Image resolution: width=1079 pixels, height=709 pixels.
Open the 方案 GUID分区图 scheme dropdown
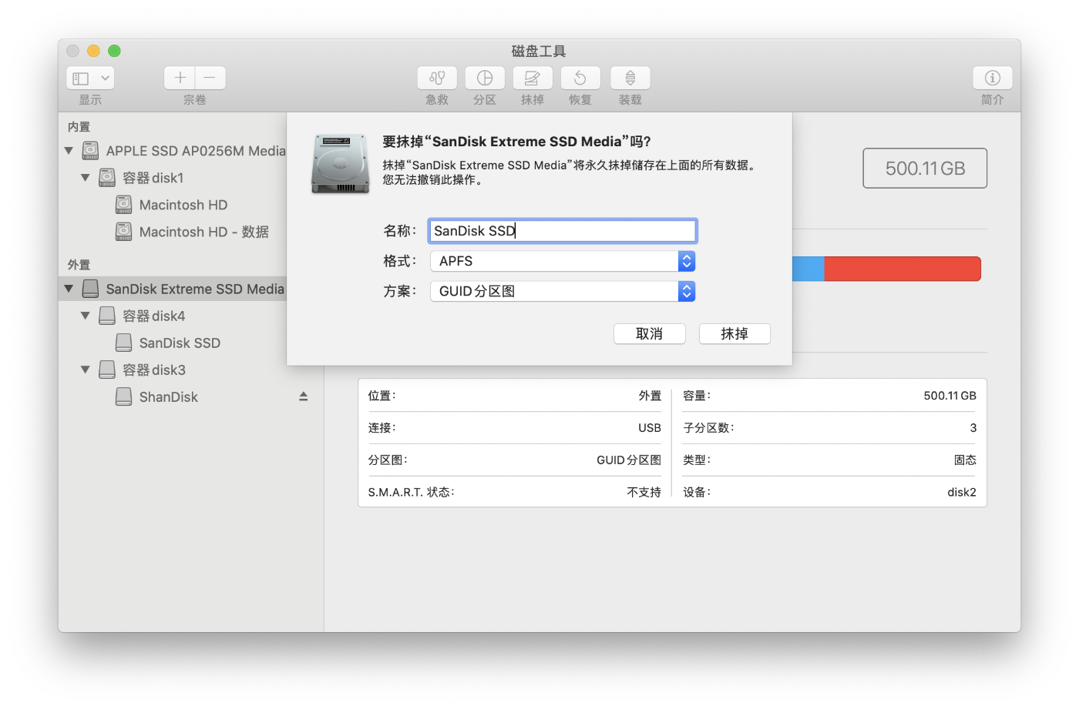pos(563,291)
